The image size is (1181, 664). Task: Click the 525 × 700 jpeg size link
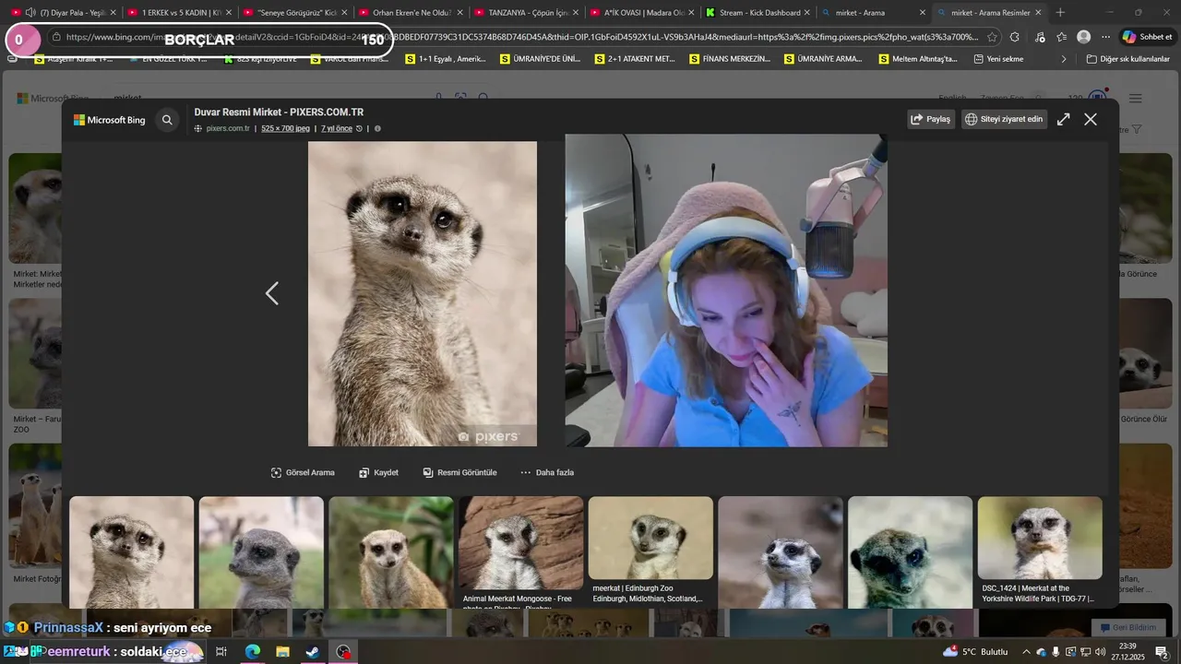coord(285,128)
